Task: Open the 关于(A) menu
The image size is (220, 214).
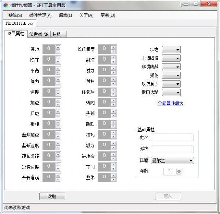Action: click(87, 15)
